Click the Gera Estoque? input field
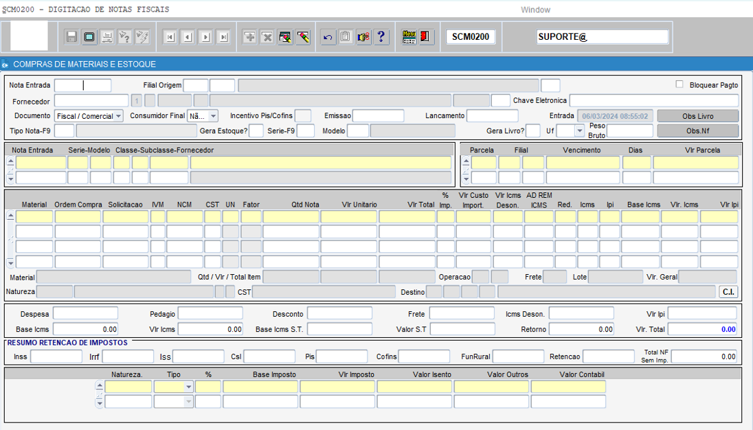This screenshot has height=430, width=753. (x=256, y=131)
